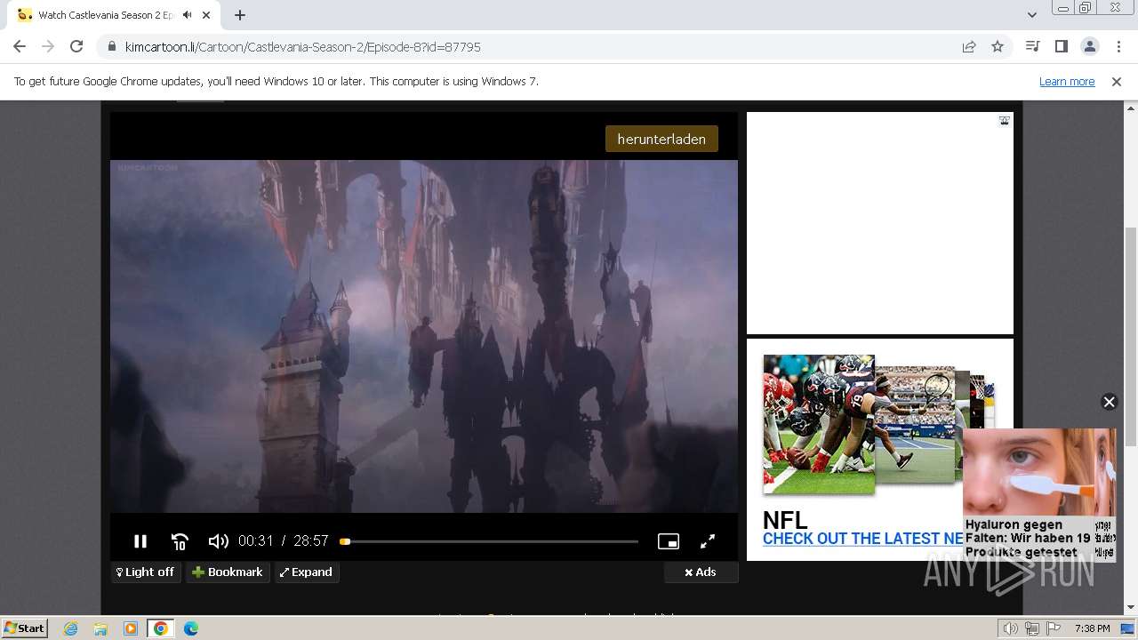Open Learn more update link
Screen dimensions: 1138x640
click(1067, 82)
